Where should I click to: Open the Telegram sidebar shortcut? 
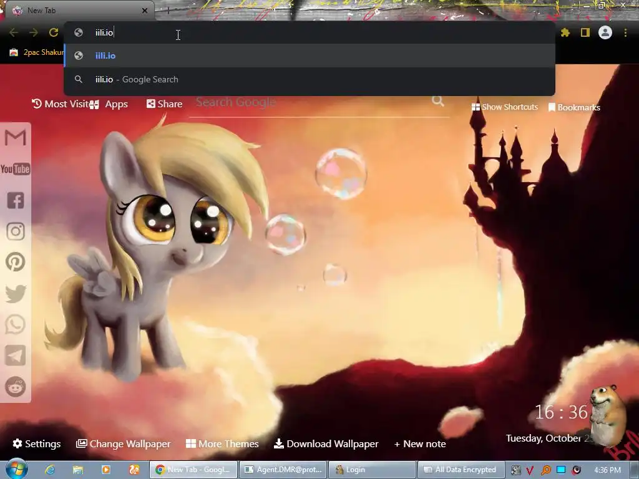[16, 356]
